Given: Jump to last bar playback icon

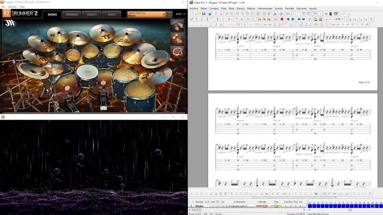Looking at the screenshot, I should (293, 19).
